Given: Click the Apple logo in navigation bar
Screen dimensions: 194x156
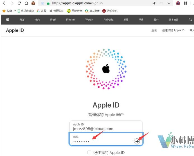Looking at the screenshot, I should click(8, 19).
